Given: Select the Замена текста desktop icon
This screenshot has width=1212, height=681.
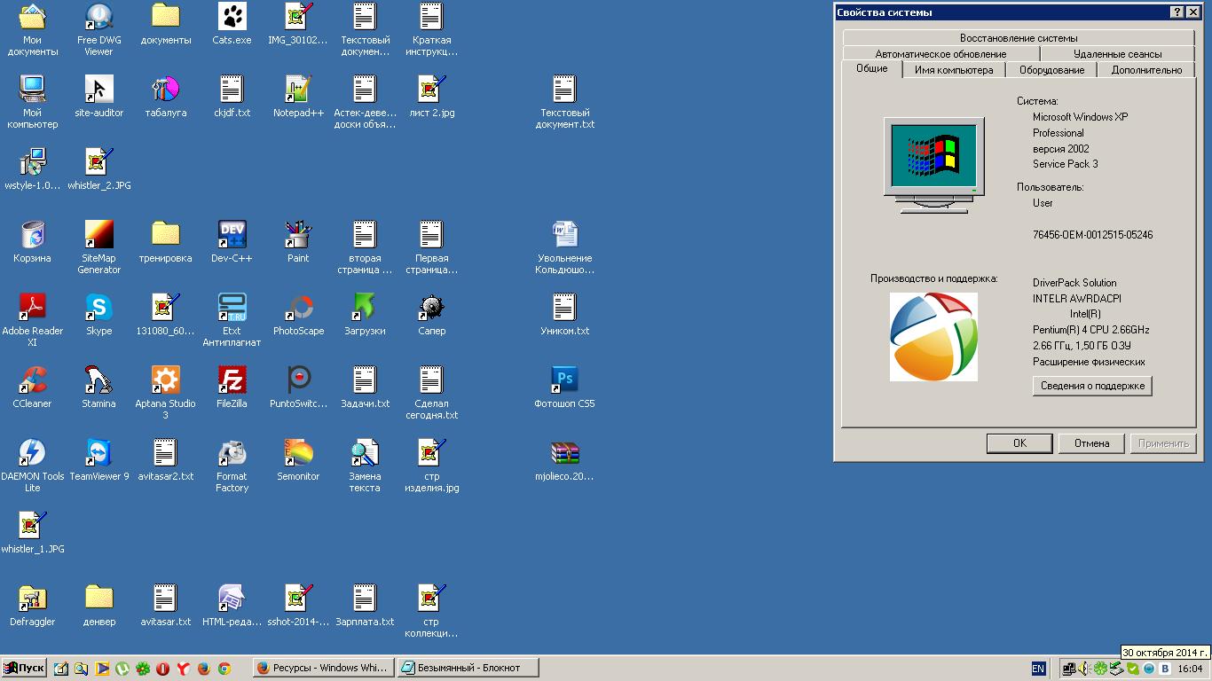Looking at the screenshot, I should pos(365,466).
